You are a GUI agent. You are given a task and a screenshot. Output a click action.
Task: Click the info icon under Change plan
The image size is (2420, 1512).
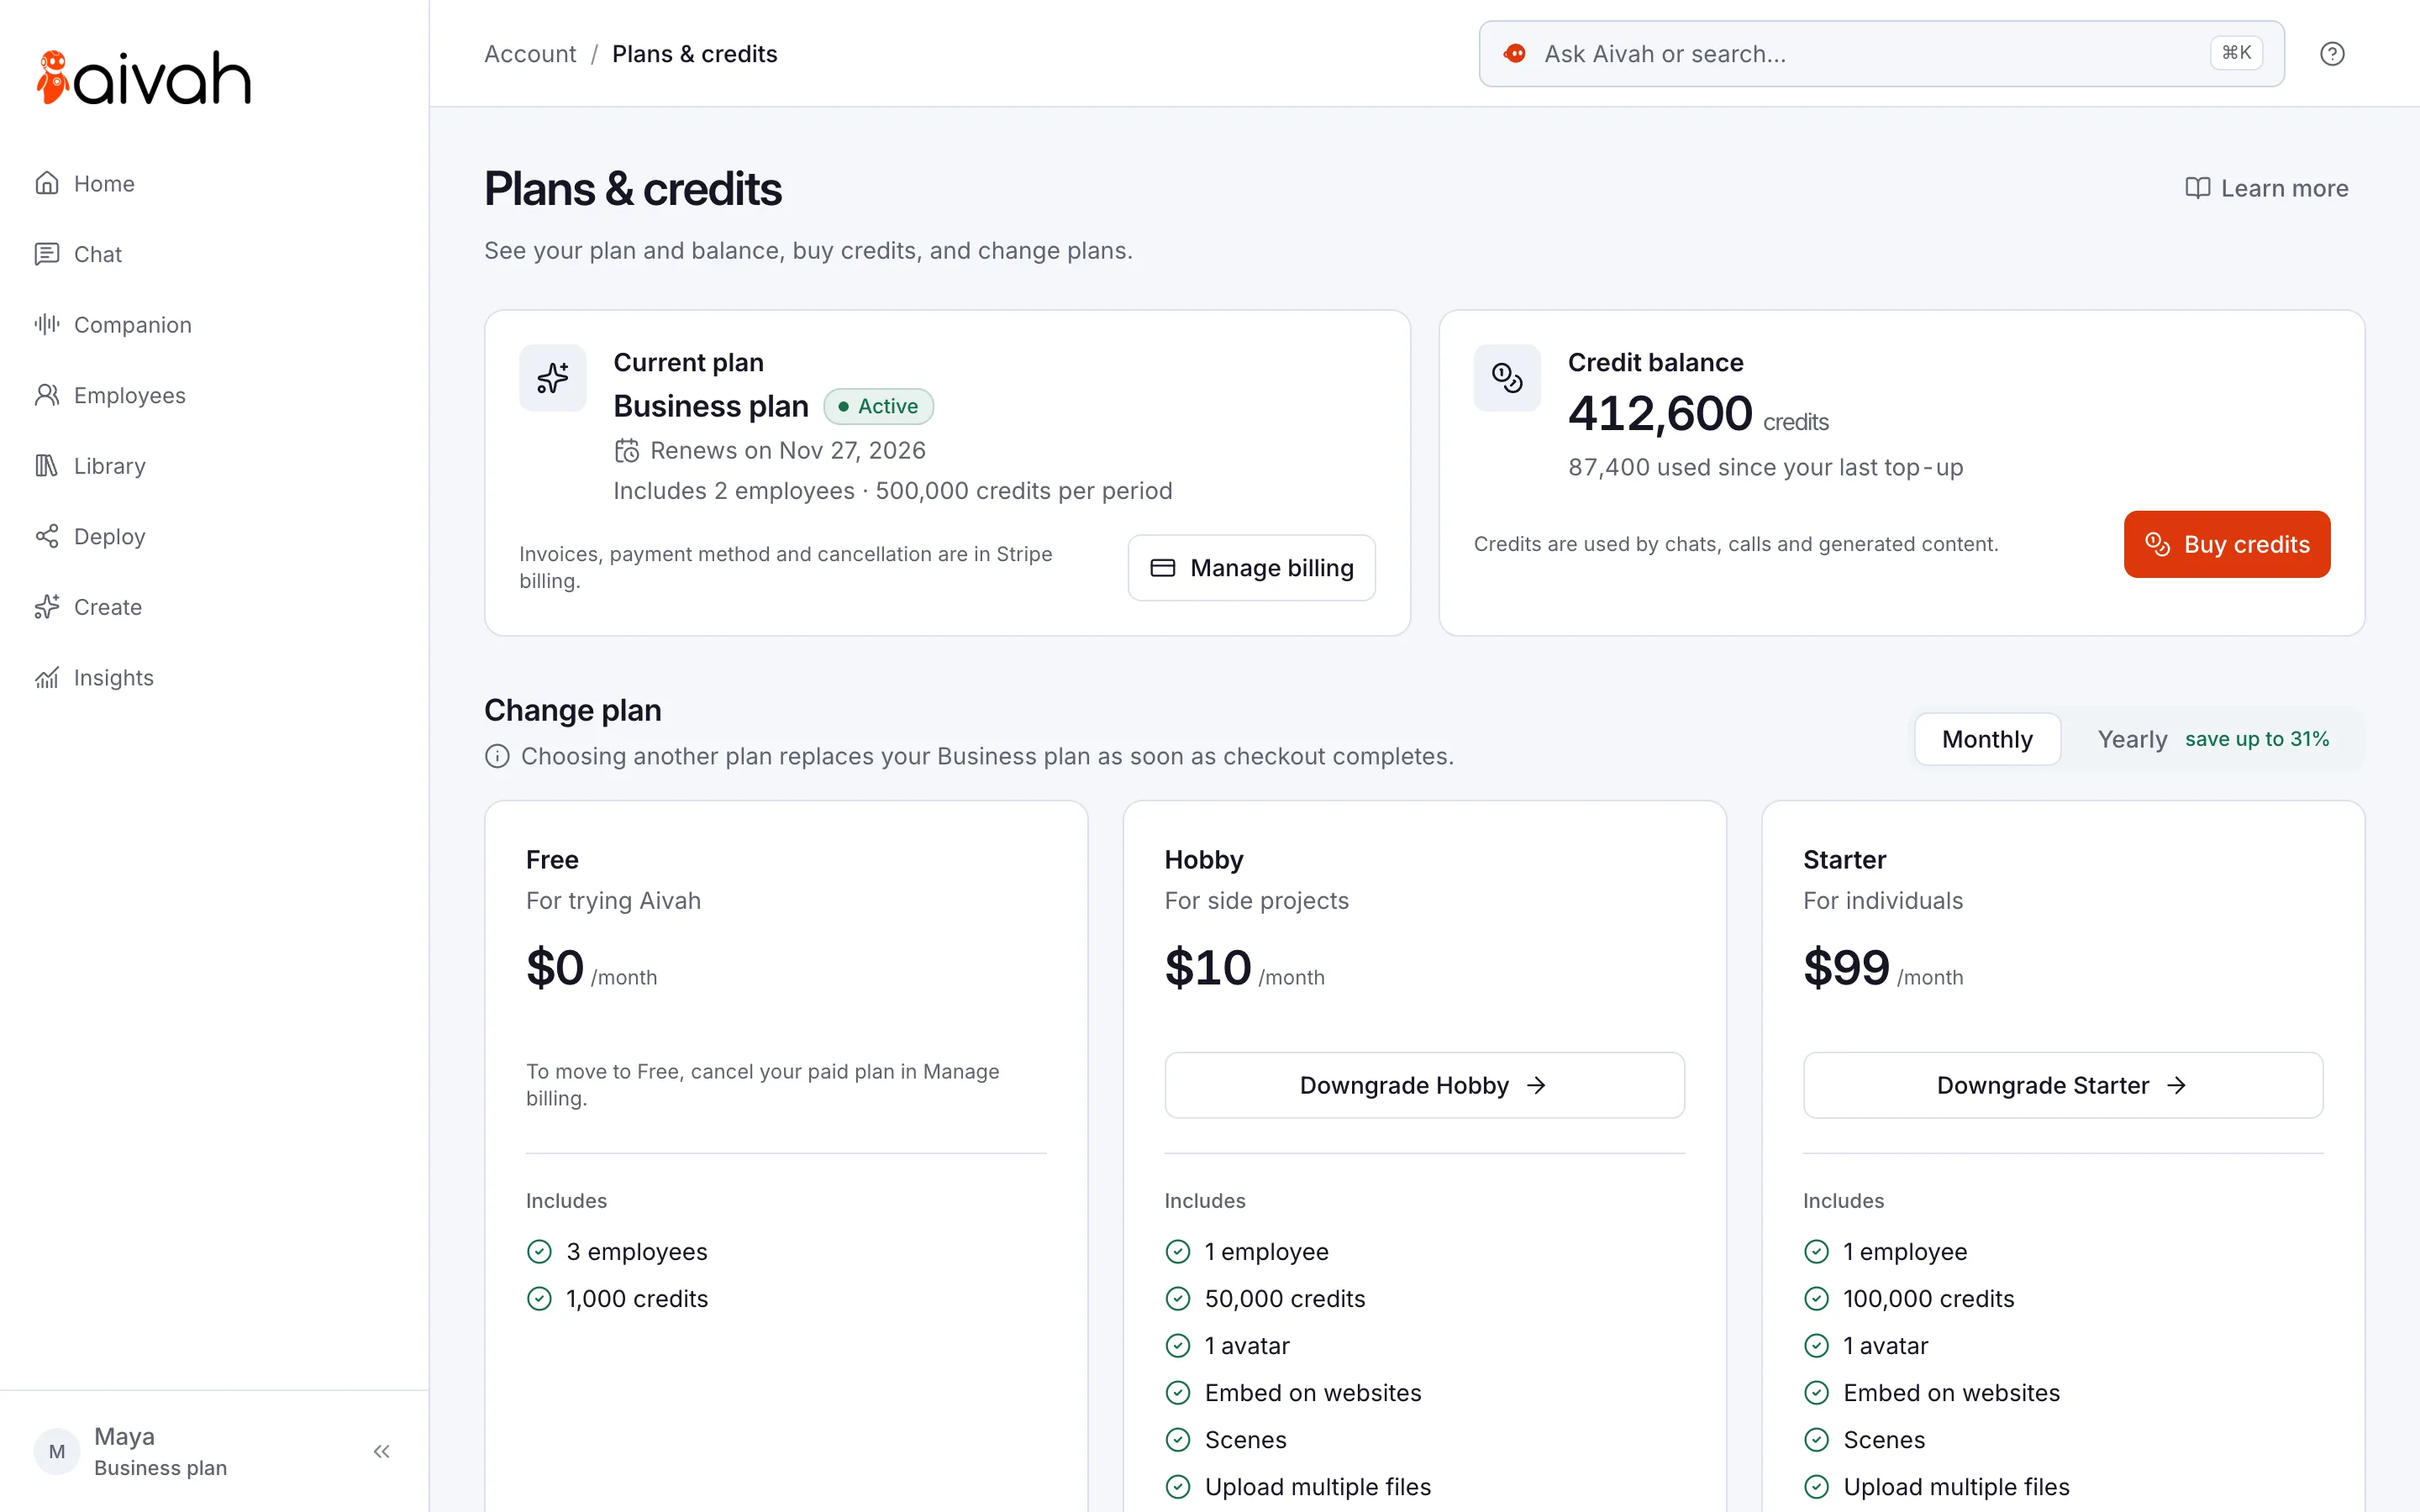497,756
